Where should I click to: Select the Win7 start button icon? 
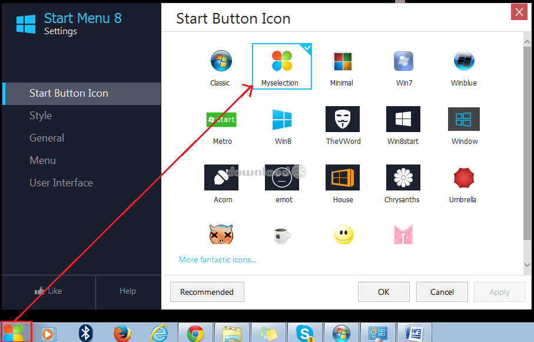pyautogui.click(x=403, y=67)
